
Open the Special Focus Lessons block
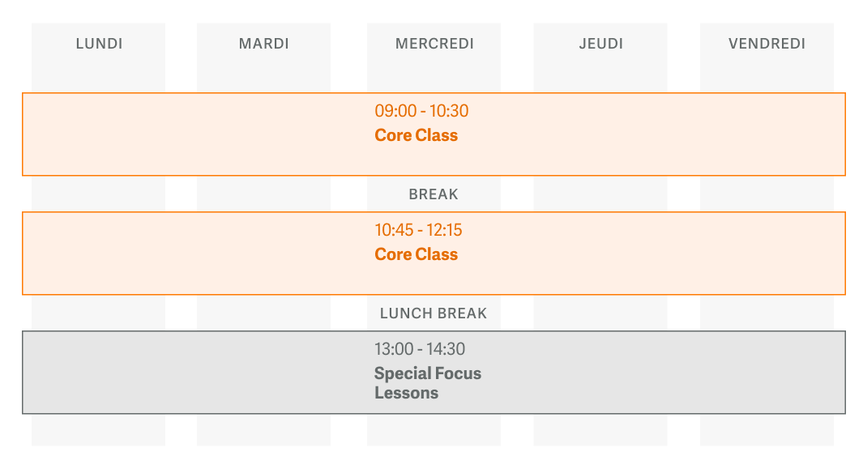(x=434, y=372)
